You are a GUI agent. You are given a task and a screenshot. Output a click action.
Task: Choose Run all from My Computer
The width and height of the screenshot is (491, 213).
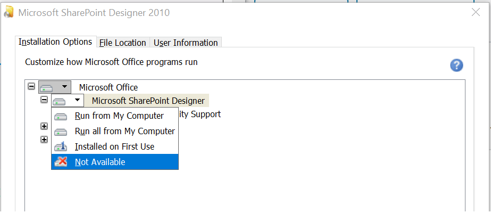(x=115, y=131)
